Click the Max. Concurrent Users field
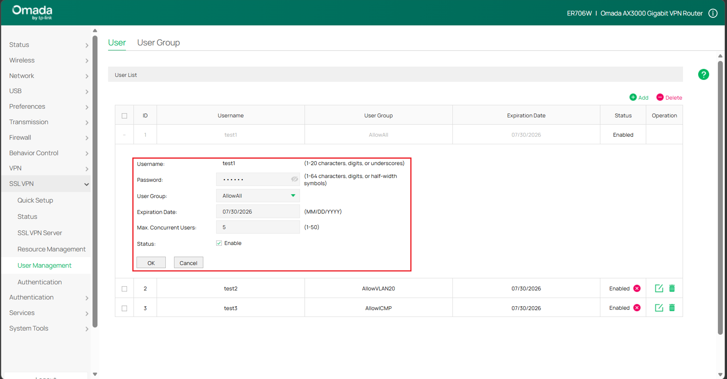The height and width of the screenshot is (379, 727). point(258,227)
